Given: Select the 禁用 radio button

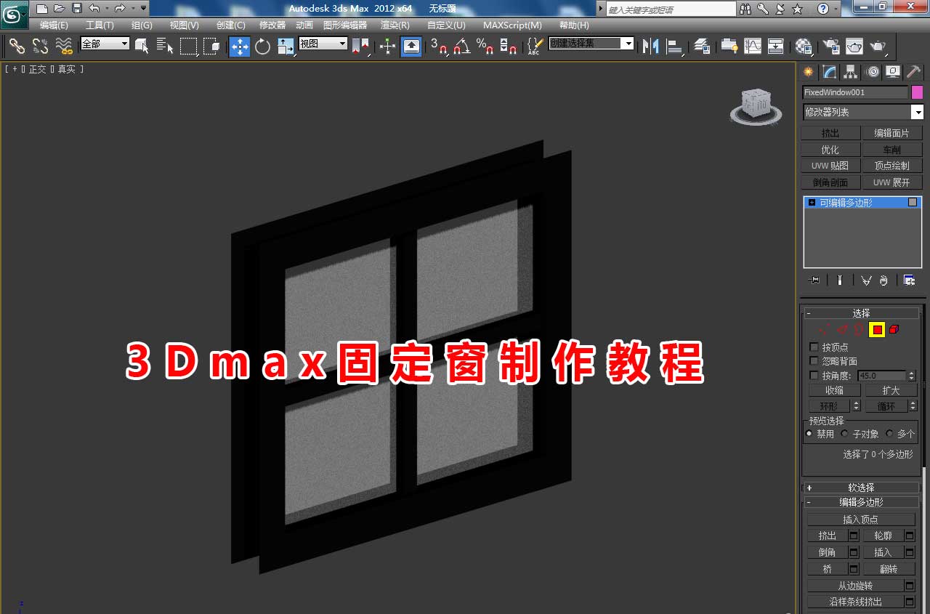Looking at the screenshot, I should (x=809, y=434).
